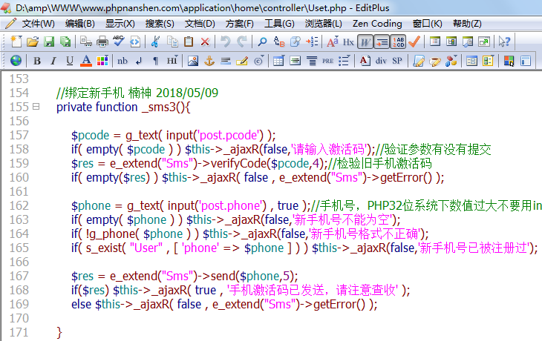Image resolution: width=542 pixels, height=341 pixels.
Task: Click the Copy icon
Action: point(172,42)
